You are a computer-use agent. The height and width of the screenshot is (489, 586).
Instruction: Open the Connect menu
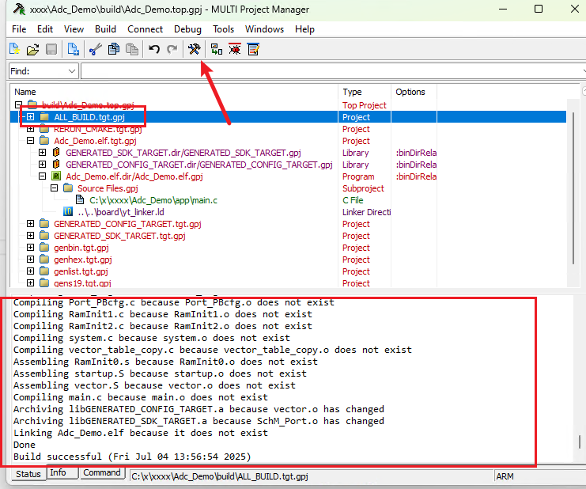pyautogui.click(x=145, y=29)
